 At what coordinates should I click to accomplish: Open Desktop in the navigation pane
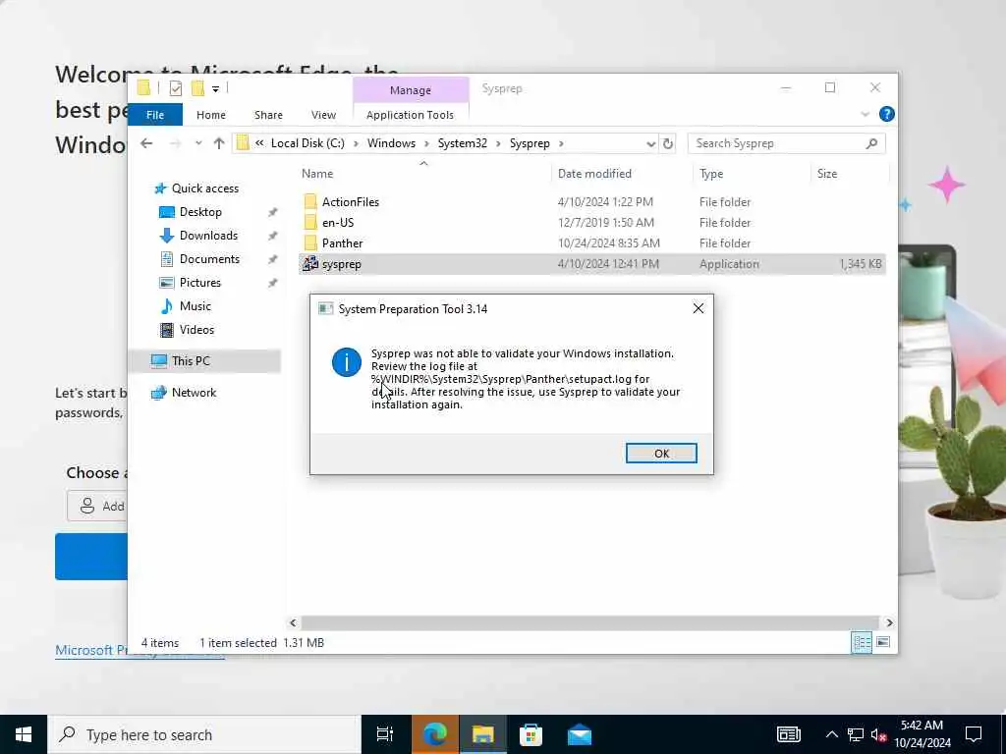coord(200,212)
